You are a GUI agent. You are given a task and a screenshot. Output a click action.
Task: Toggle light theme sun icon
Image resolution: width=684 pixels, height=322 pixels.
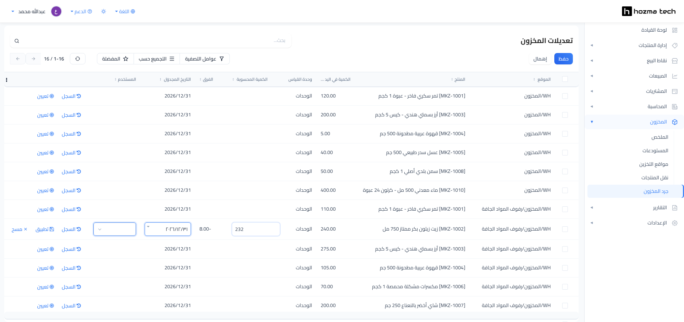[104, 11]
